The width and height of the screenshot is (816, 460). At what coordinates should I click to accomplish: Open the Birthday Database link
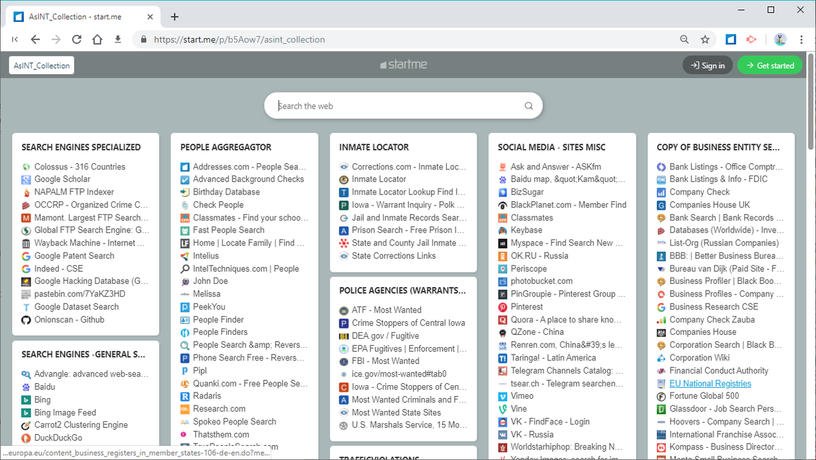tap(226, 192)
